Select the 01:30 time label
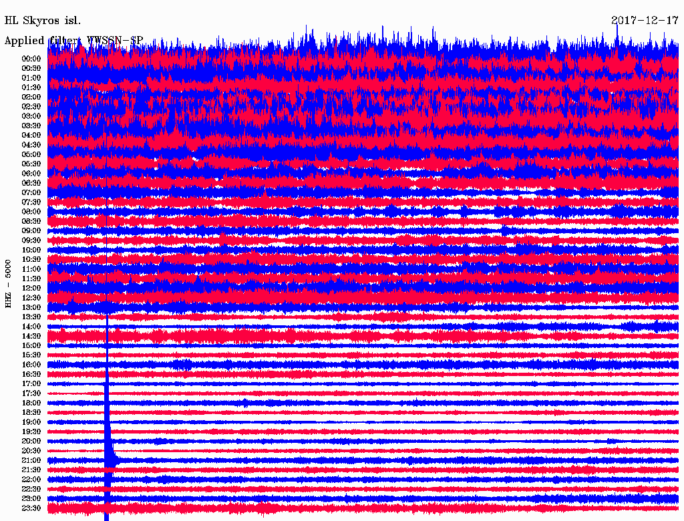The height and width of the screenshot is (521, 684). (x=31, y=88)
